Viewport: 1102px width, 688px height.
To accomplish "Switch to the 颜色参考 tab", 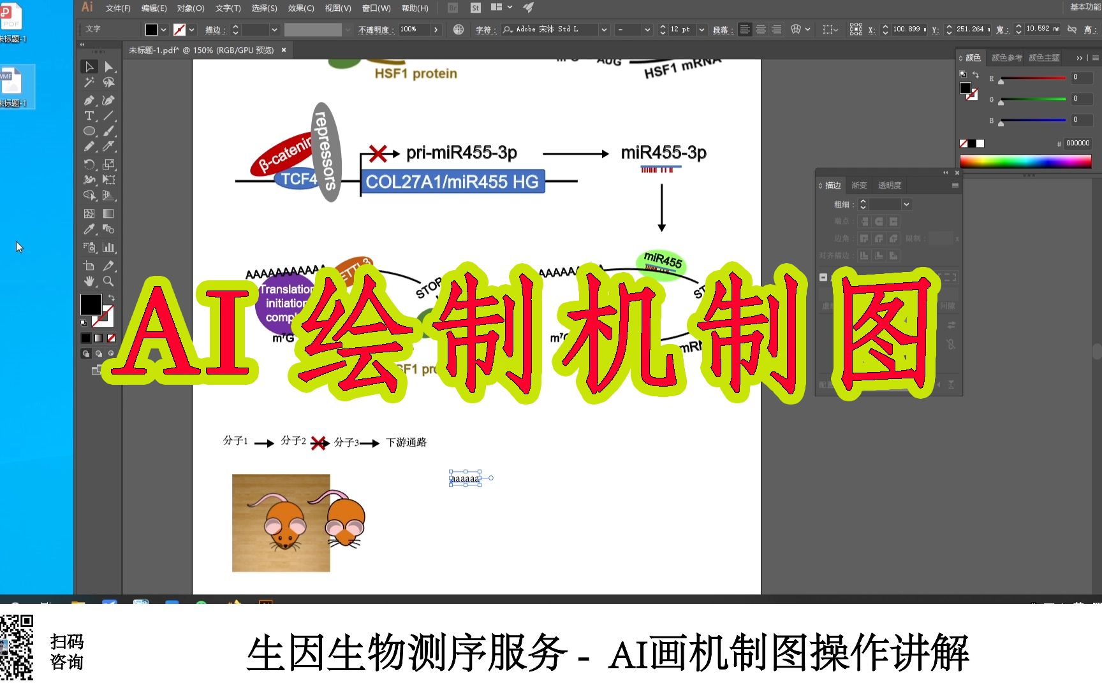I will coord(1006,58).
